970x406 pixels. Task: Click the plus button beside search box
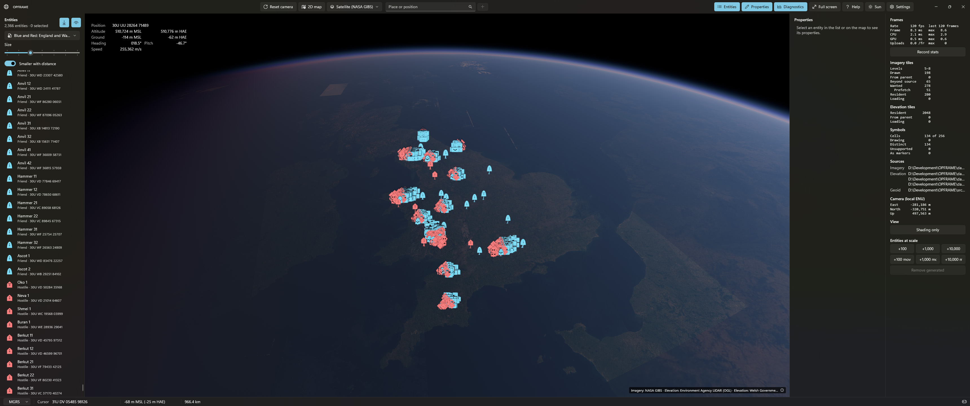pos(482,7)
